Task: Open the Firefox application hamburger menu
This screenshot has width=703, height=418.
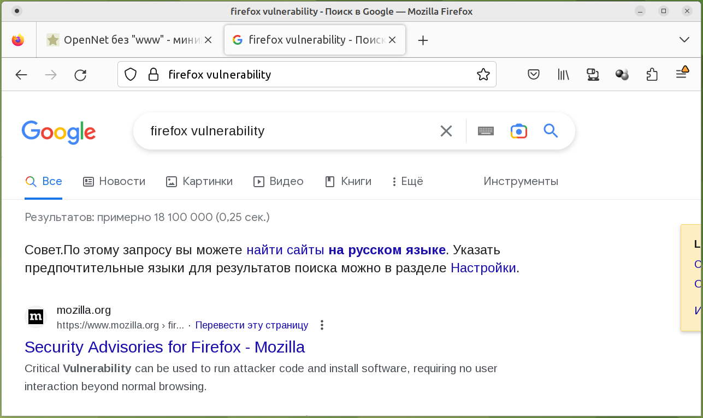Action: [681, 74]
